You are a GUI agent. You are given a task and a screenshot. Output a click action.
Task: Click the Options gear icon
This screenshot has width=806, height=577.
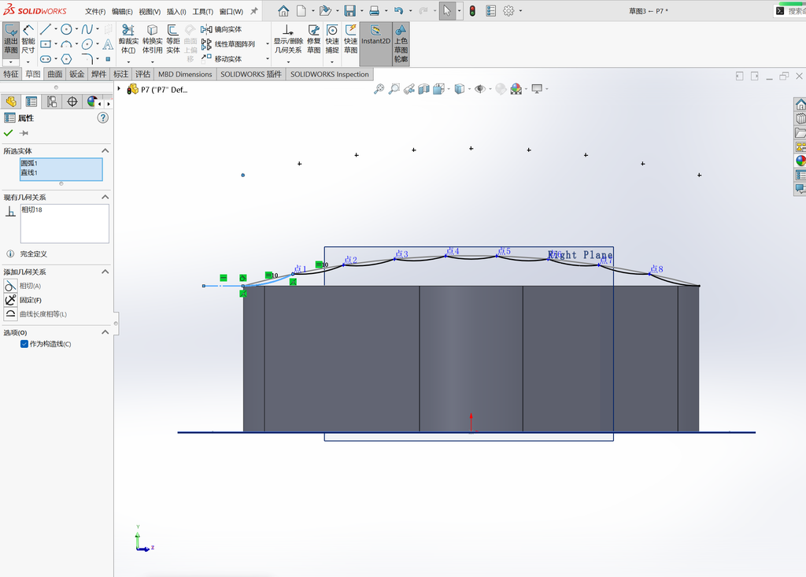508,11
